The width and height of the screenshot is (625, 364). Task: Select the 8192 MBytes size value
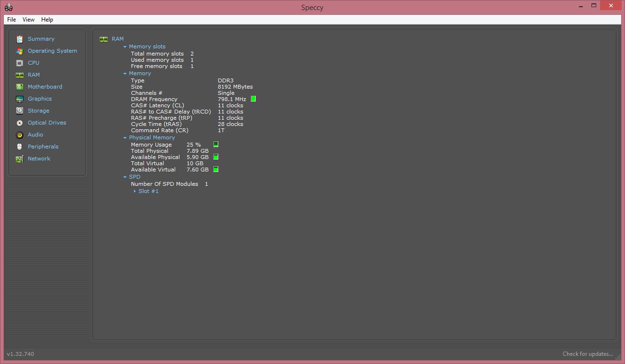click(x=235, y=87)
